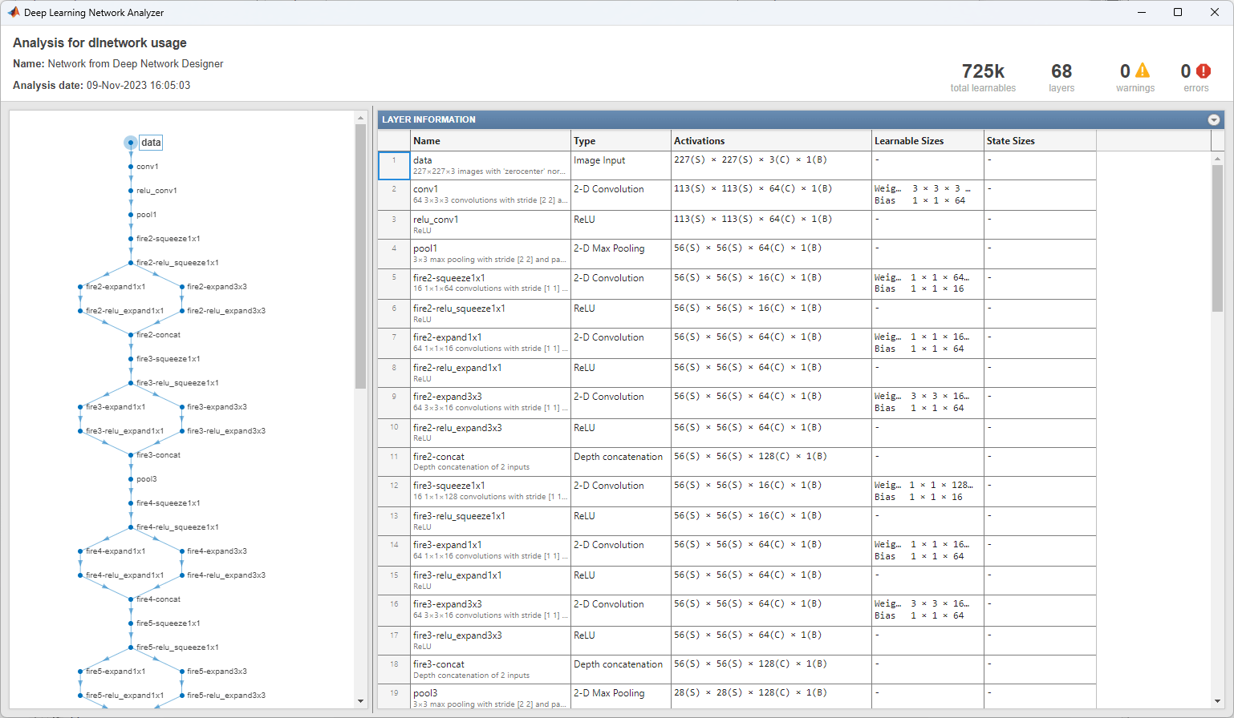Viewport: 1234px width, 718px height.
Task: Click the State Sizes column header
Action: (x=1010, y=141)
